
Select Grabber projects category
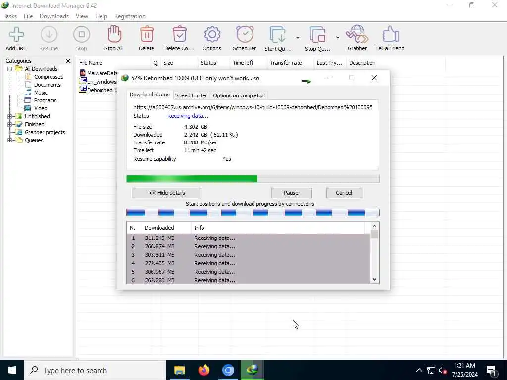45,132
